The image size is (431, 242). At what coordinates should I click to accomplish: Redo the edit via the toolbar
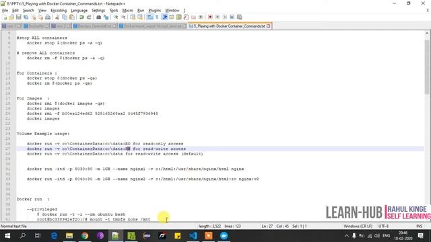pos(89,17)
